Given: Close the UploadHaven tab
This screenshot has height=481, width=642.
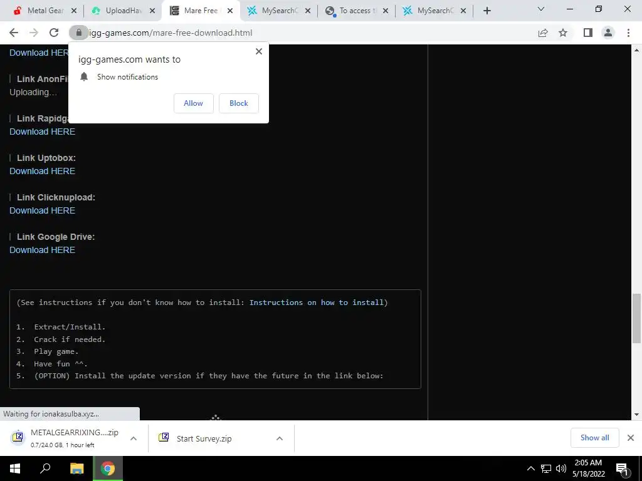Looking at the screenshot, I should coord(152,11).
